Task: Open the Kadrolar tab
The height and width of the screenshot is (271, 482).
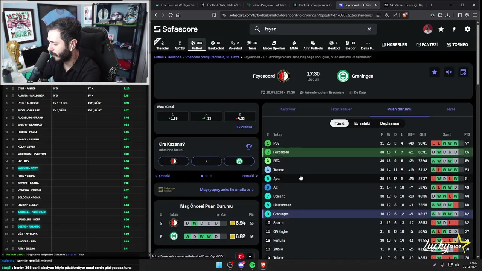Action: (288, 109)
